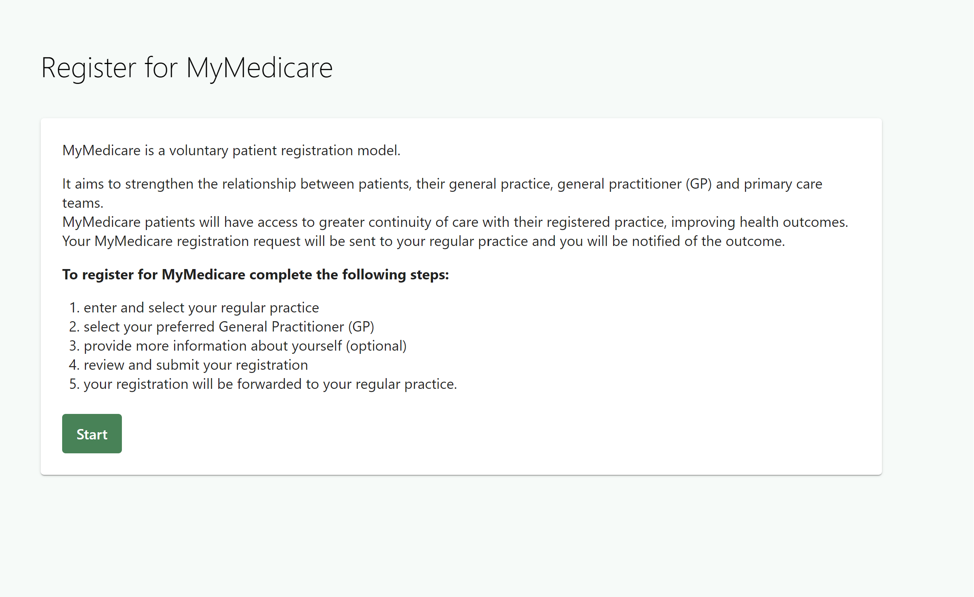The image size is (974, 597).
Task: Click the bold 'To register for MyMedicare' subheading
Action: pyautogui.click(x=256, y=275)
